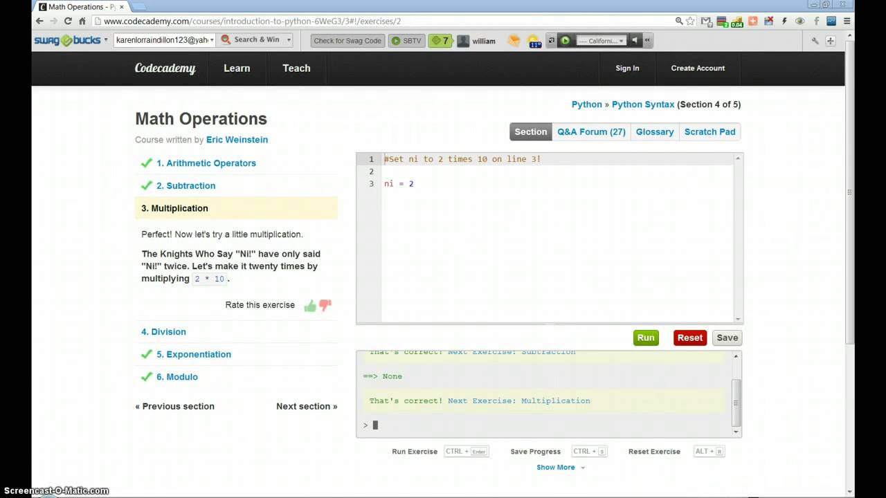Open toolbar settings wrench icon
The width and height of the screenshot is (886, 498).
pos(815,41)
